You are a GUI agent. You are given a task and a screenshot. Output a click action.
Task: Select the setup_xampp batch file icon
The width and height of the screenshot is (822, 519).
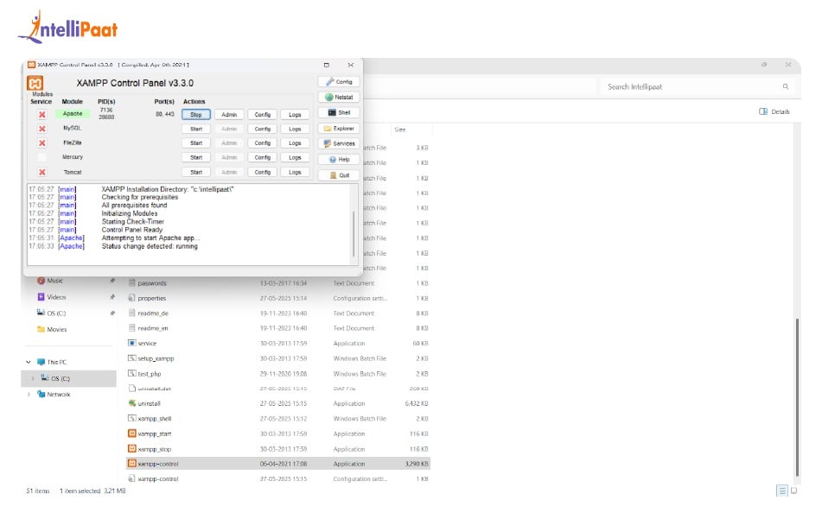[x=132, y=358]
